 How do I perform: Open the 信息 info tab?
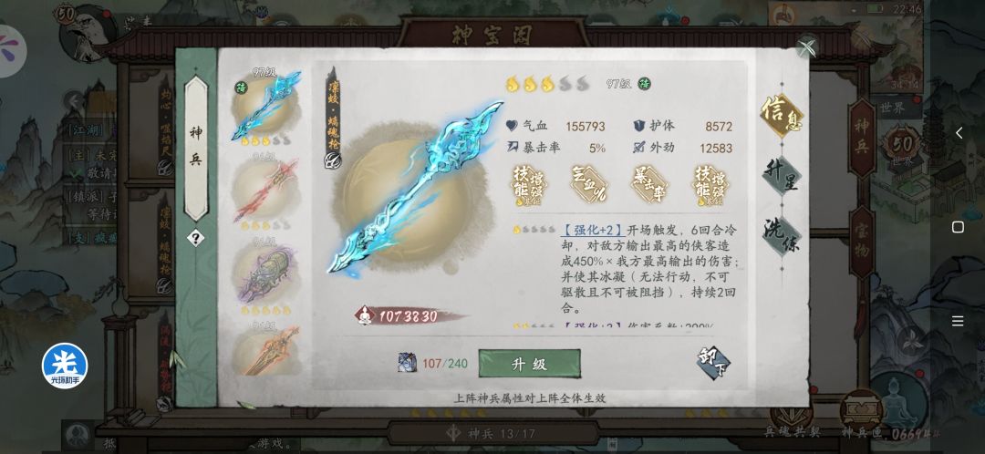(x=782, y=116)
